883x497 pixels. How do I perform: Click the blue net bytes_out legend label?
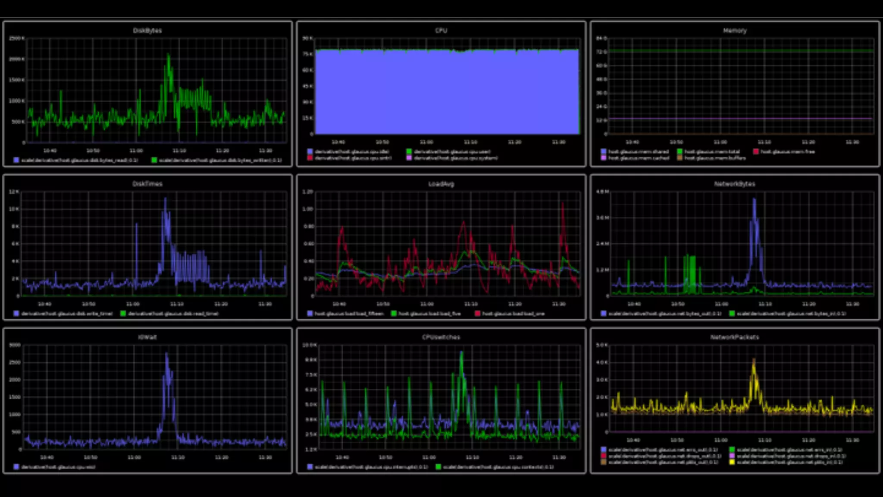coord(664,314)
